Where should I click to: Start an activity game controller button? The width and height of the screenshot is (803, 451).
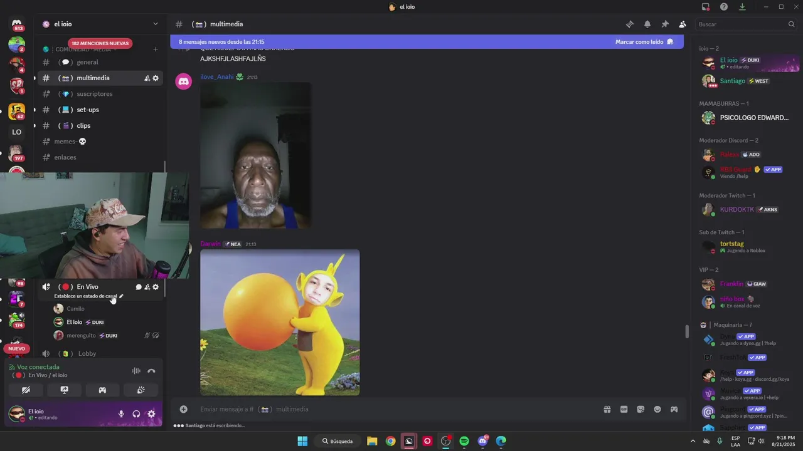tap(102, 390)
